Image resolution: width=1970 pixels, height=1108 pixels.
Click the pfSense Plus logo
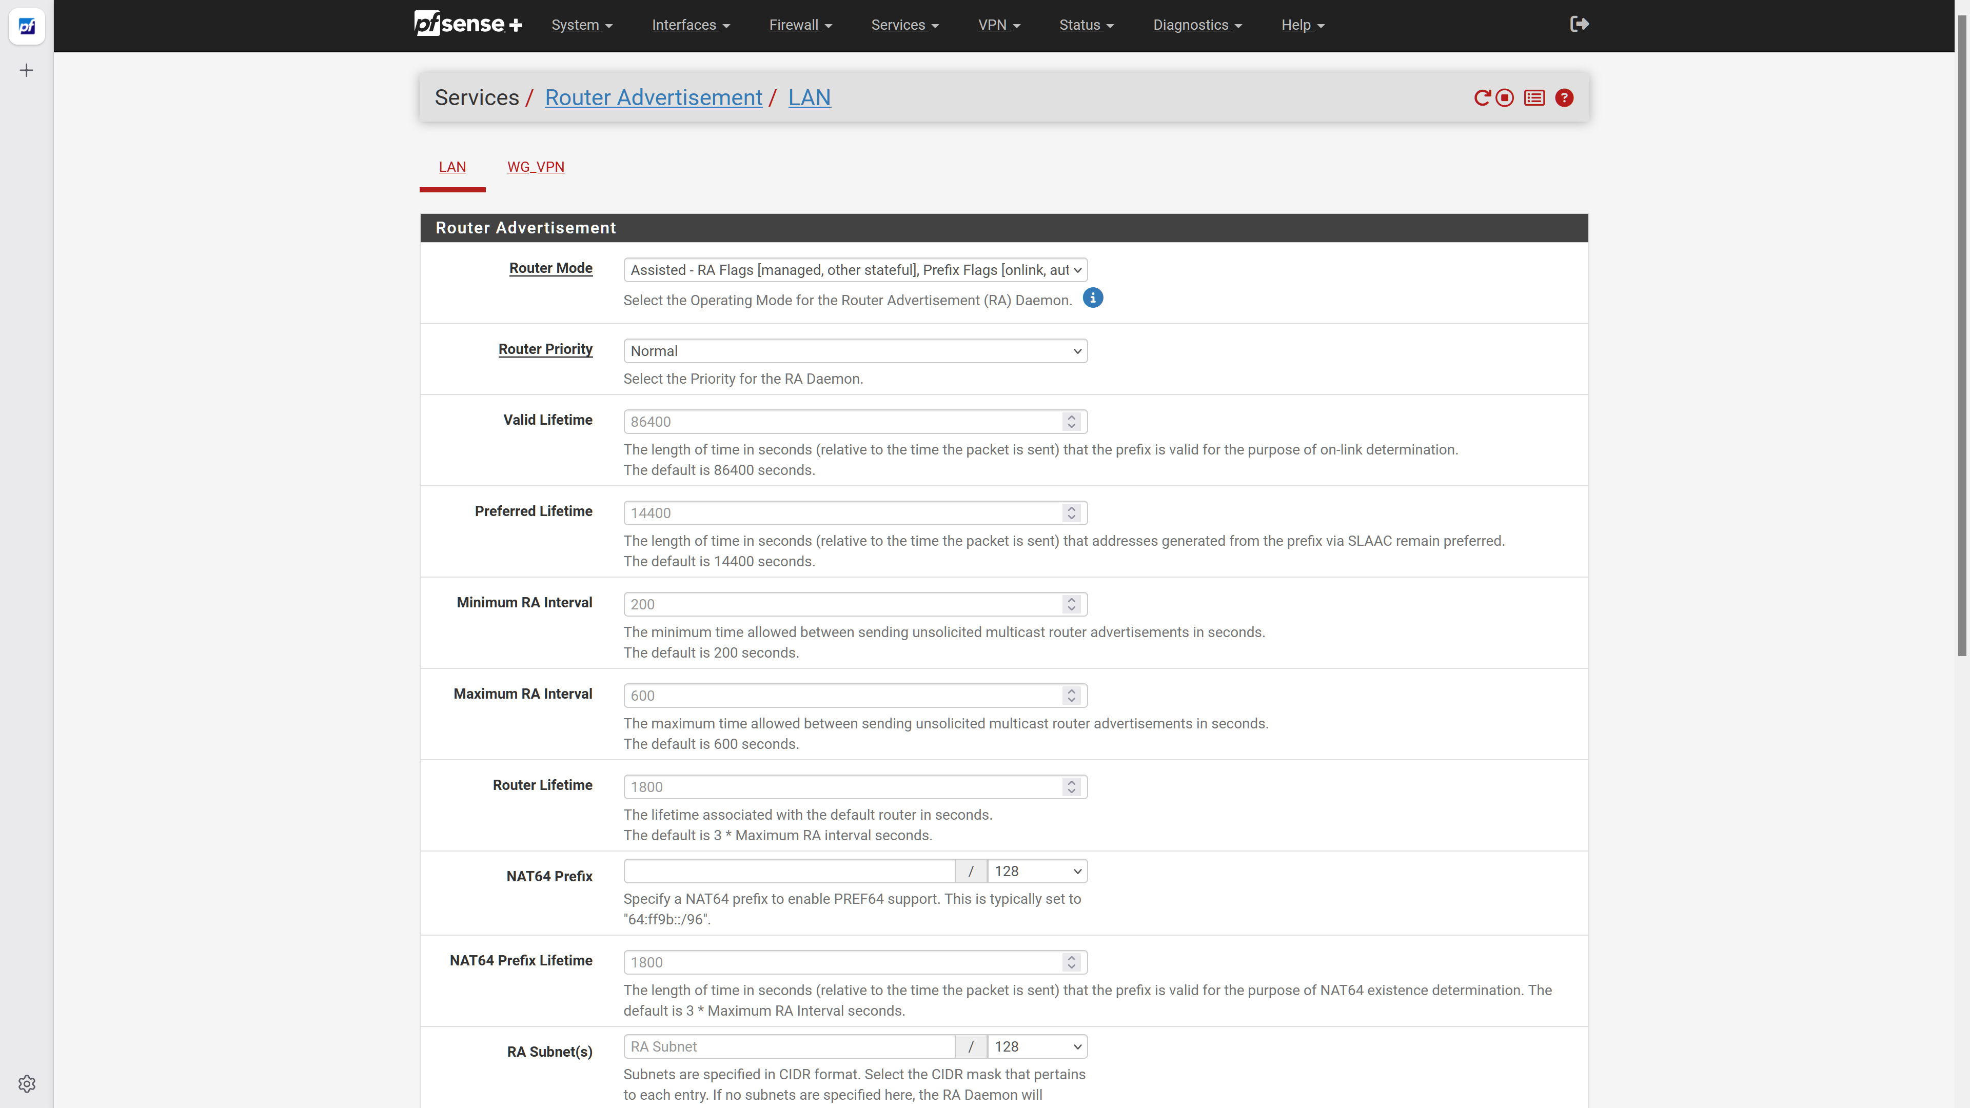468,25
